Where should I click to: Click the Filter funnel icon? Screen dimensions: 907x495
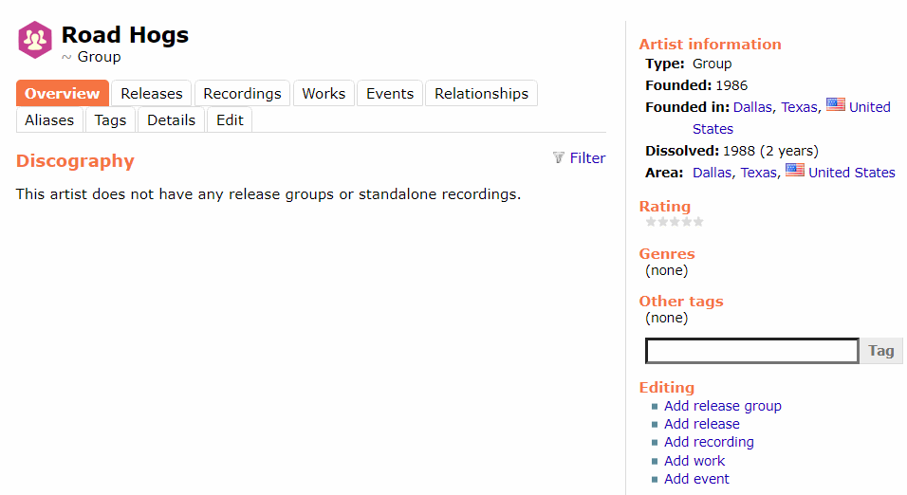click(559, 158)
